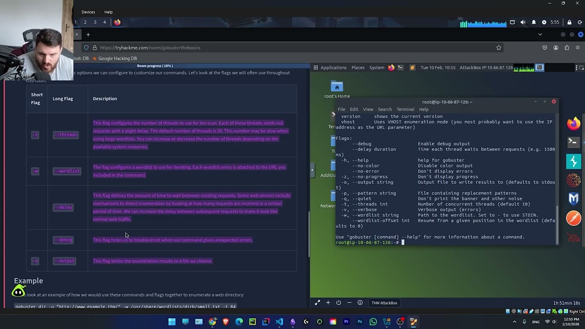The image size is (585, 329).
Task: Click the AttackBox info circle icon
Action: pyautogui.click(x=360, y=302)
